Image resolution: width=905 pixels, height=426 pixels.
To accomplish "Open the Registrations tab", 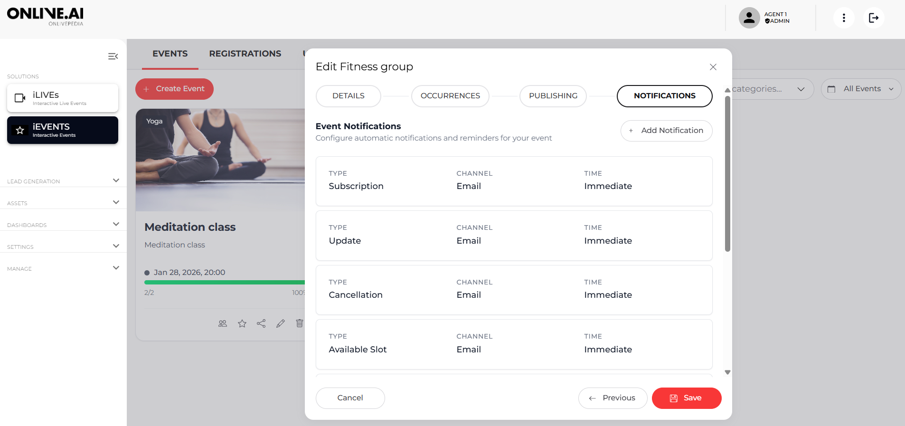I will 245,54.
